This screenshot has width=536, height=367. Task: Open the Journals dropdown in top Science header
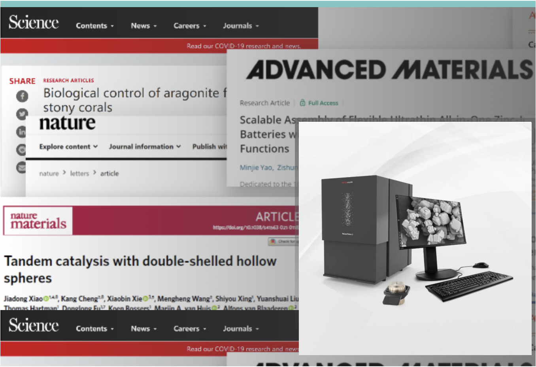tap(241, 26)
